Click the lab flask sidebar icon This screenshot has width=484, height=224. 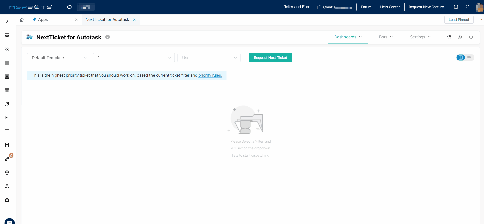point(7,186)
